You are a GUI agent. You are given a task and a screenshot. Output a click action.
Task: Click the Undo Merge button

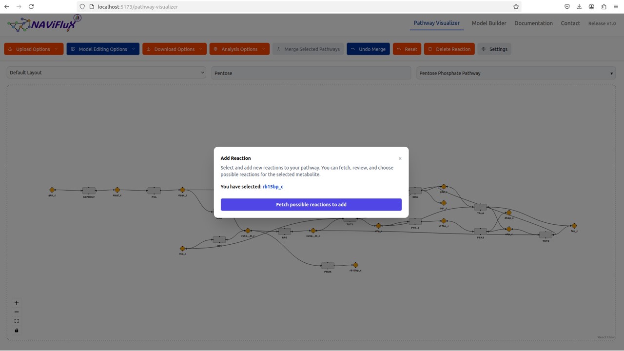pyautogui.click(x=368, y=49)
